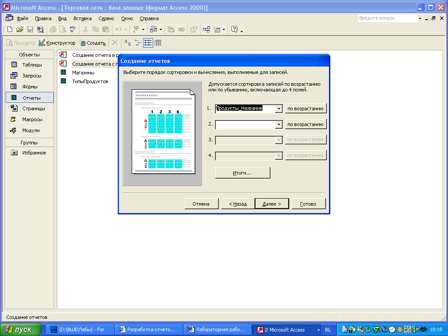
Task: Open Избранное group
Action: point(30,153)
